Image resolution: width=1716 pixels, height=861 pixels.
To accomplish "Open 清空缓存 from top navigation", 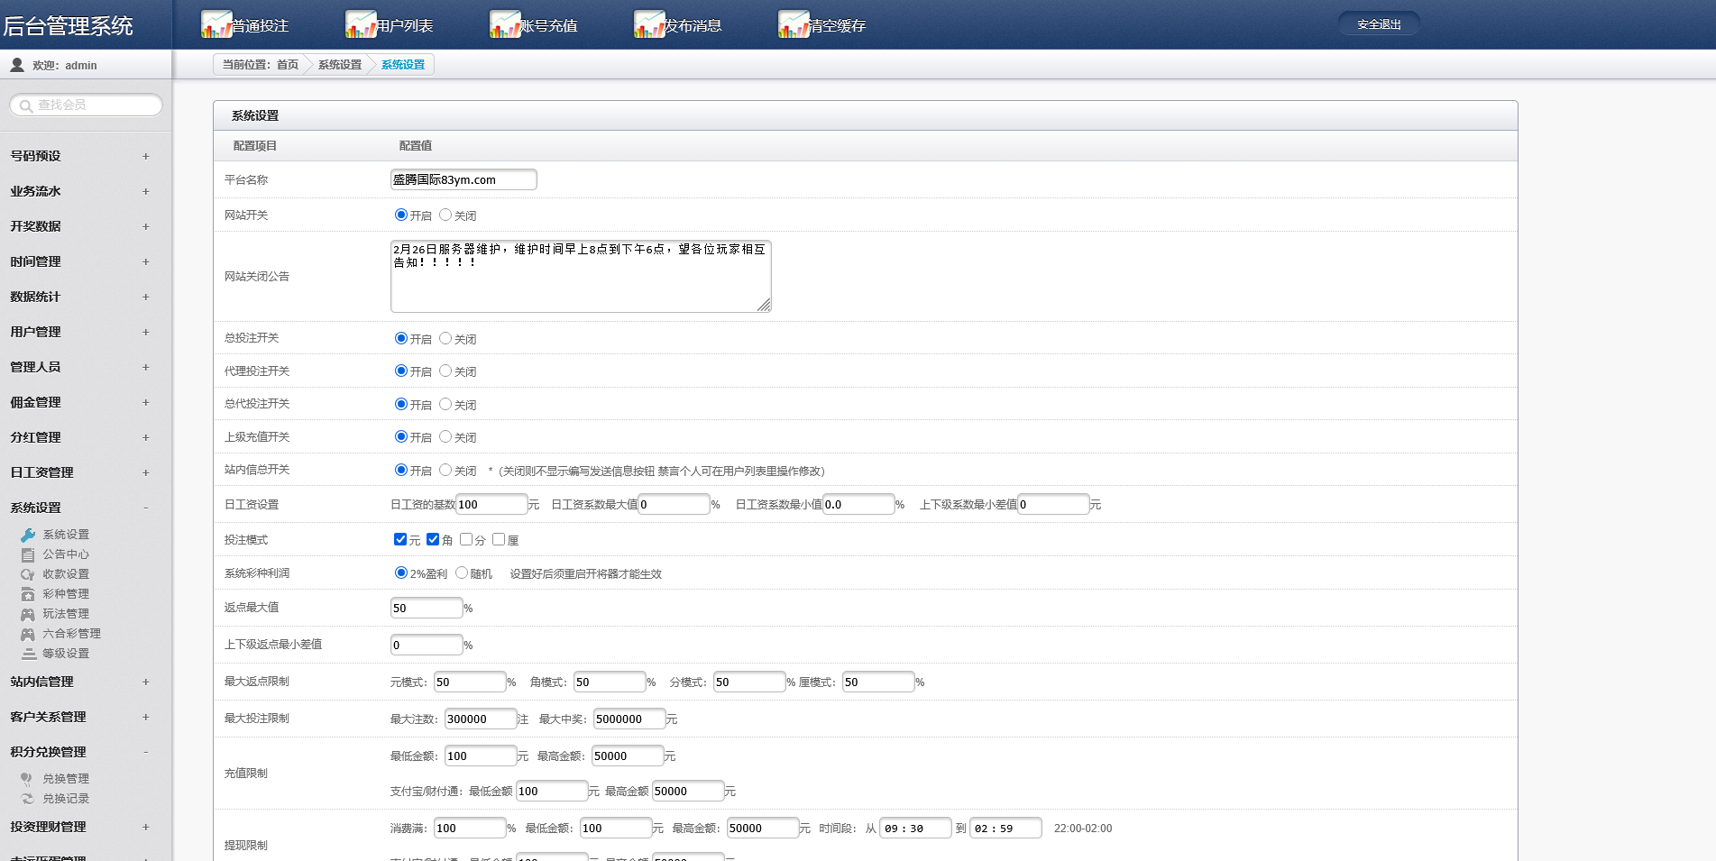I will click(838, 26).
